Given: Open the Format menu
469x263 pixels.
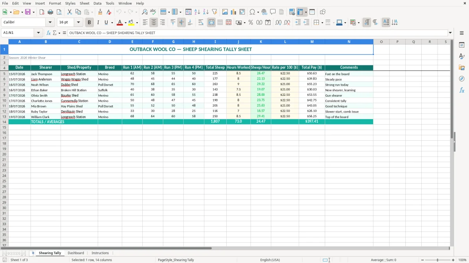Looking at the screenshot, I should point(55,3).
